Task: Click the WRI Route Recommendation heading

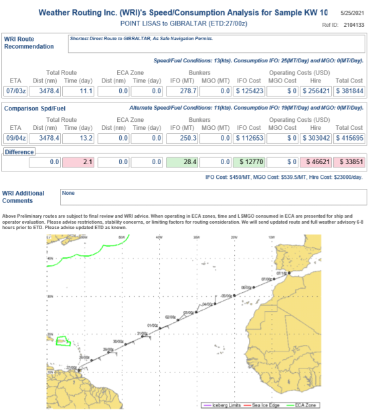Action: pos(29,43)
